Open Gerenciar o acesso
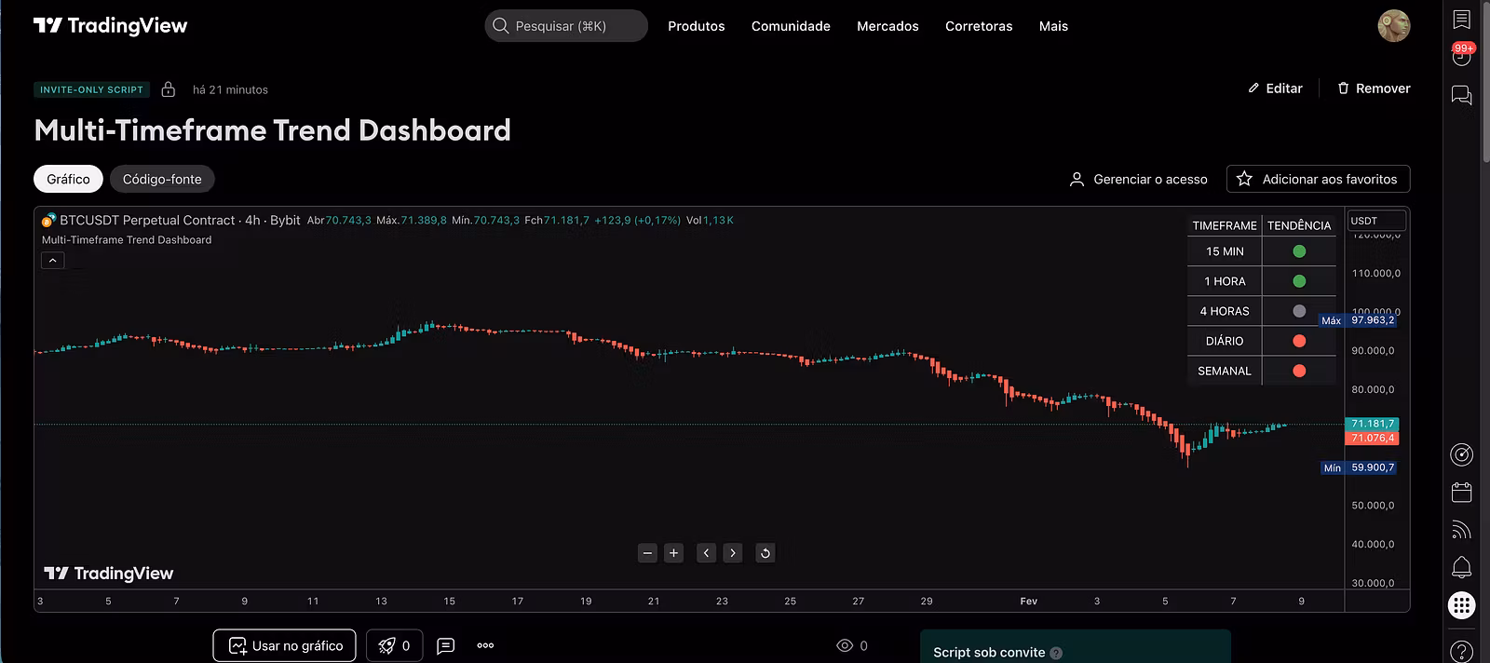 click(x=1138, y=179)
